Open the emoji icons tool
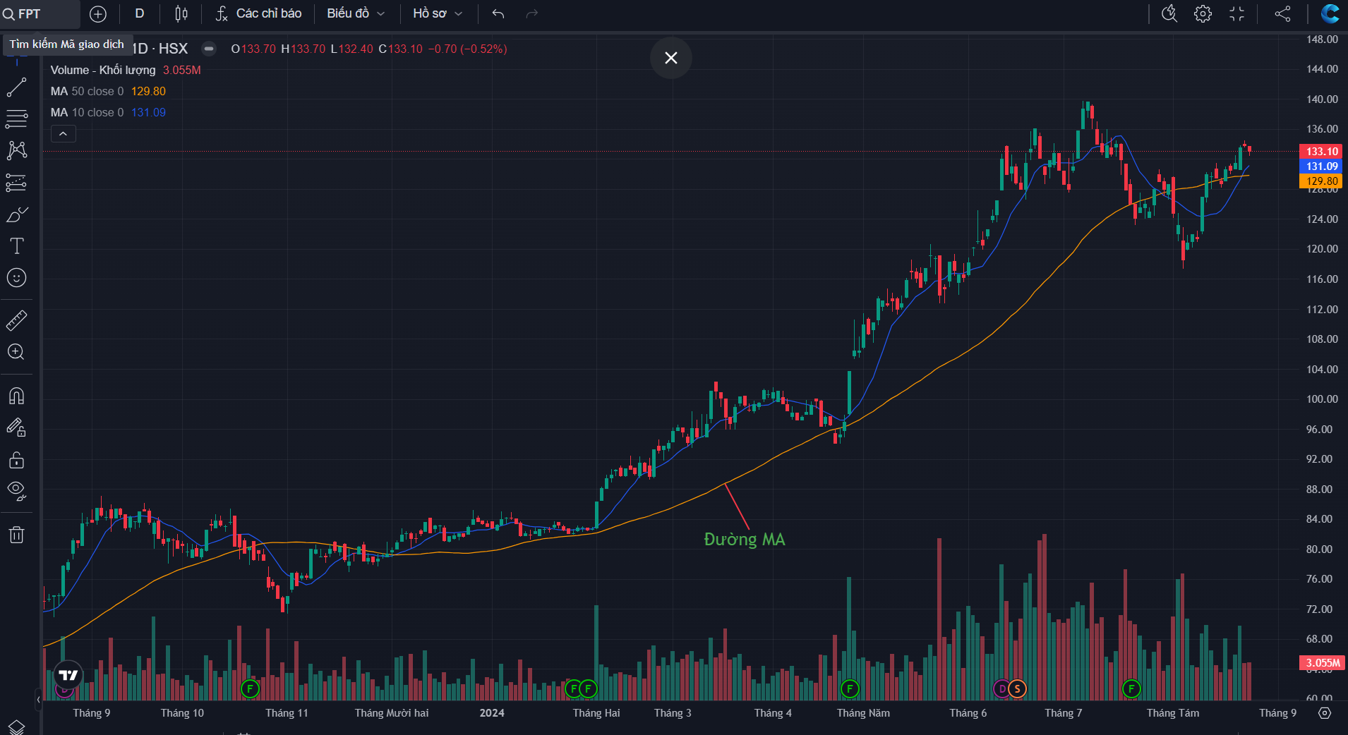This screenshot has width=1348, height=735. pos(16,278)
